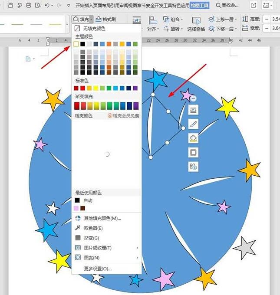This screenshot has height=295, width=280.
Task: Click the Print icon in quick access toolbar
Action: (29, 5)
